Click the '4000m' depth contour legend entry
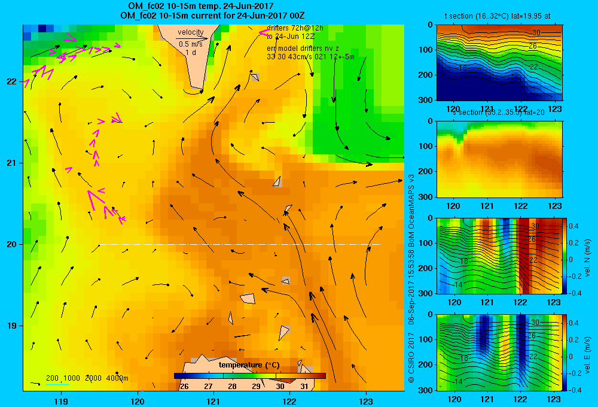This screenshot has width=598, height=407. click(x=117, y=378)
